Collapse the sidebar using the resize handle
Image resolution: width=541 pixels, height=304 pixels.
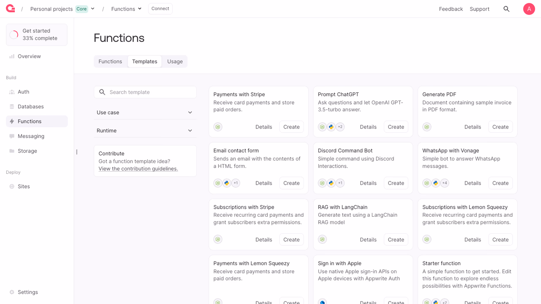pos(77,152)
